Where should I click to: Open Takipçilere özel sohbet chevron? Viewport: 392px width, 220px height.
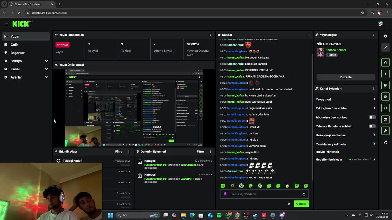[x=374, y=108]
